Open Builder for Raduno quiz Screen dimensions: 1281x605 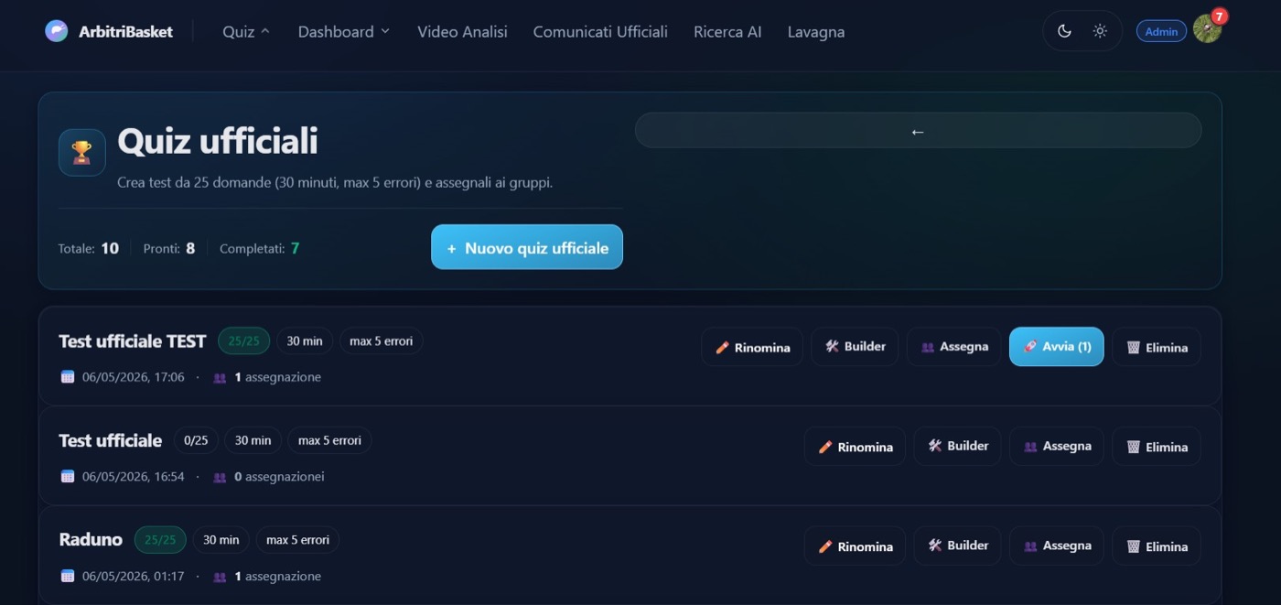[957, 546]
